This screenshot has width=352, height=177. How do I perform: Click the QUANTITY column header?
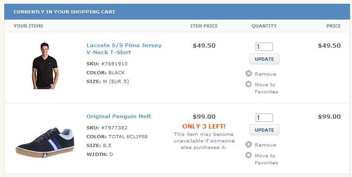(x=264, y=26)
